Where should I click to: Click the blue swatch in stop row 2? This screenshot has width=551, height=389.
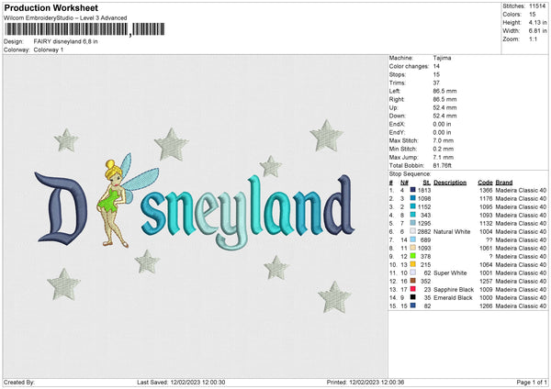[x=412, y=198]
